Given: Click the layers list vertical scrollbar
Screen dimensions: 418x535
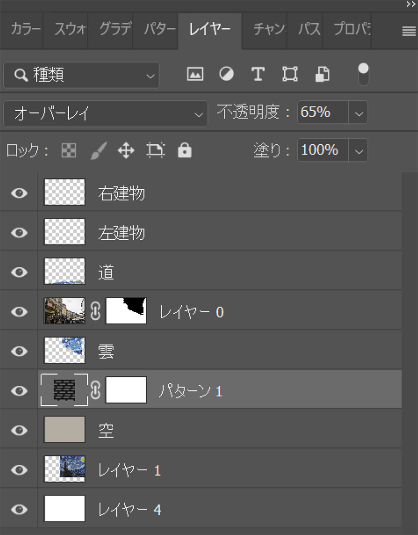Looking at the screenshot, I should click(x=410, y=350).
